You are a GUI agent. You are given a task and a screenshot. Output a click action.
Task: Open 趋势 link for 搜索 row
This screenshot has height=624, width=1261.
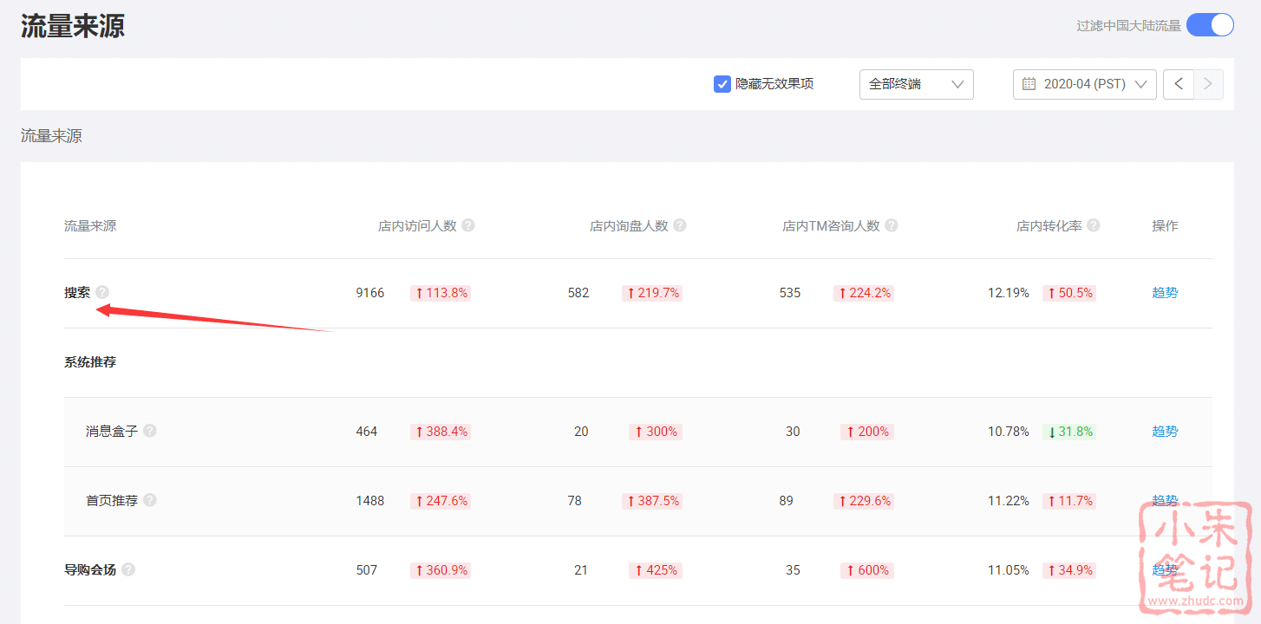click(x=1165, y=293)
